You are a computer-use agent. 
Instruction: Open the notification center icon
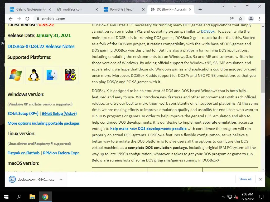pyautogui.click(x=261, y=197)
